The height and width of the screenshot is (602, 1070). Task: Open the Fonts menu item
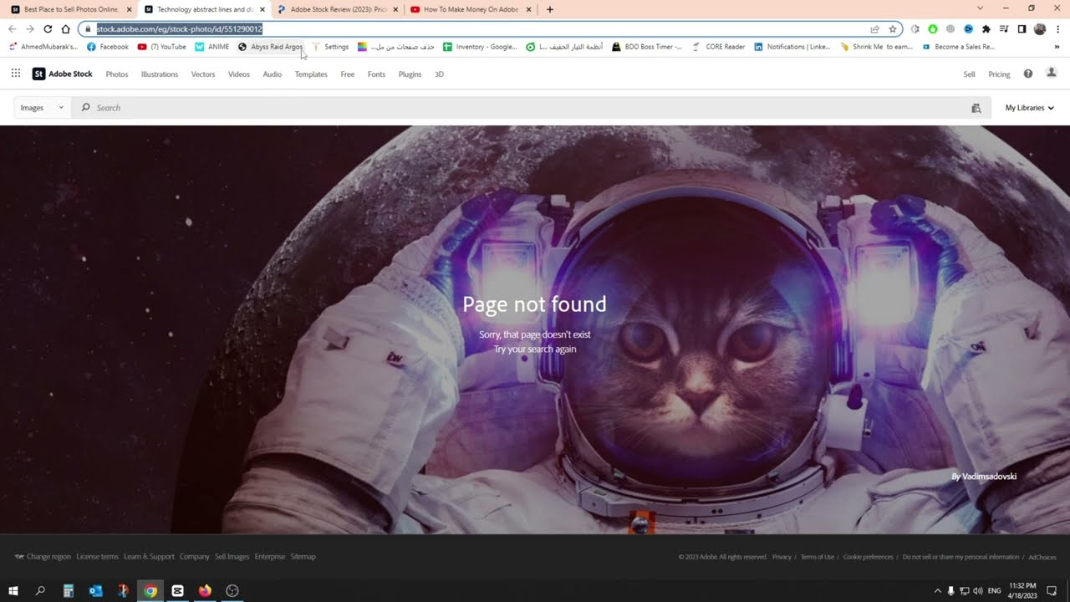[377, 74]
